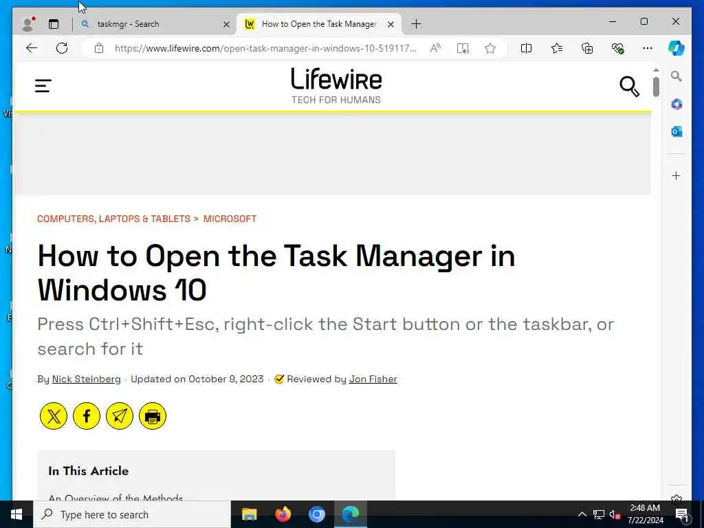
Task: Click the Type here to search box
Action: pyautogui.click(x=132, y=514)
